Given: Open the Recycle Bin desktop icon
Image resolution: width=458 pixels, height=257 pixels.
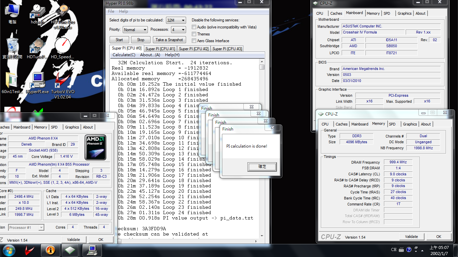Looking at the screenshot, I should click(12, 49).
